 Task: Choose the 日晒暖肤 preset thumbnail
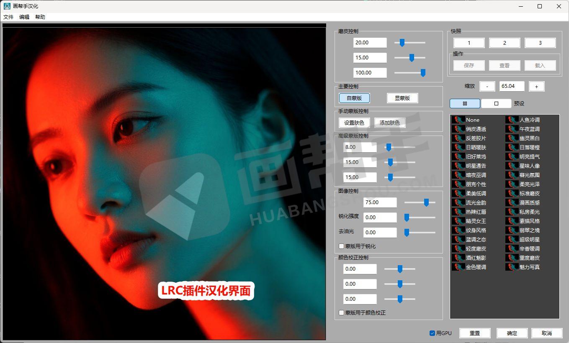[x=459, y=147]
